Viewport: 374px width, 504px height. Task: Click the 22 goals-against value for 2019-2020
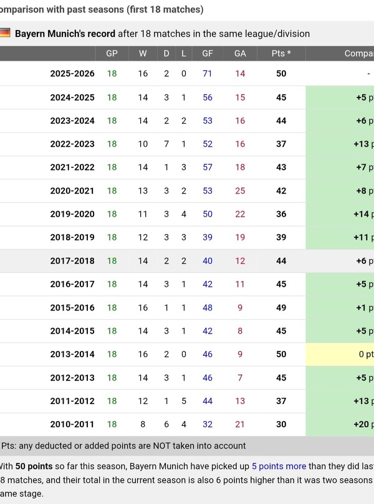(x=240, y=214)
